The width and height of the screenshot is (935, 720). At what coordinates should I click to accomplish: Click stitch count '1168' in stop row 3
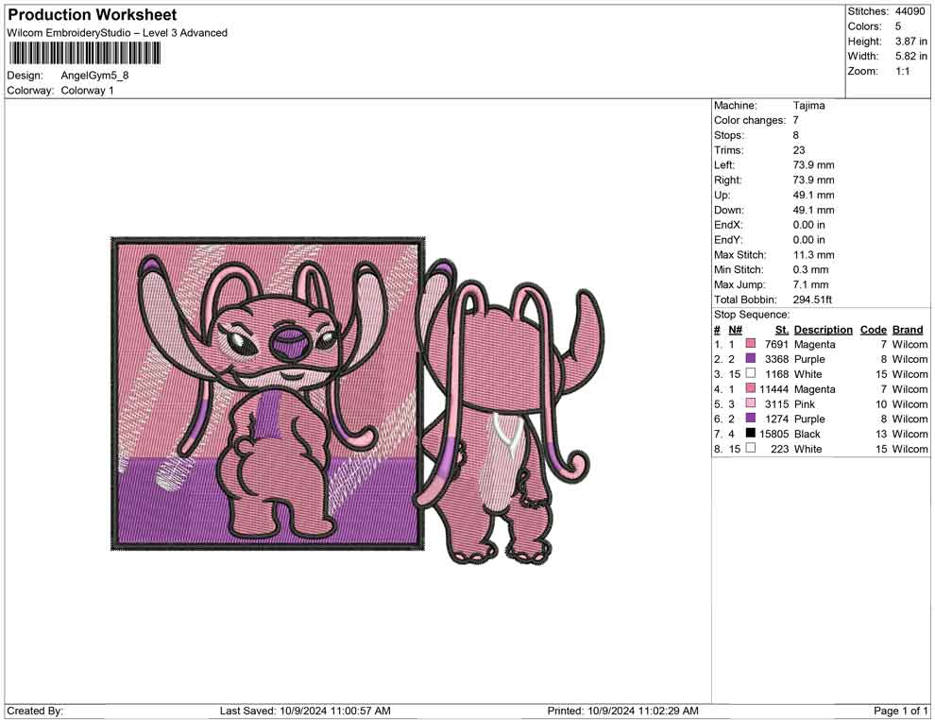coord(776,374)
